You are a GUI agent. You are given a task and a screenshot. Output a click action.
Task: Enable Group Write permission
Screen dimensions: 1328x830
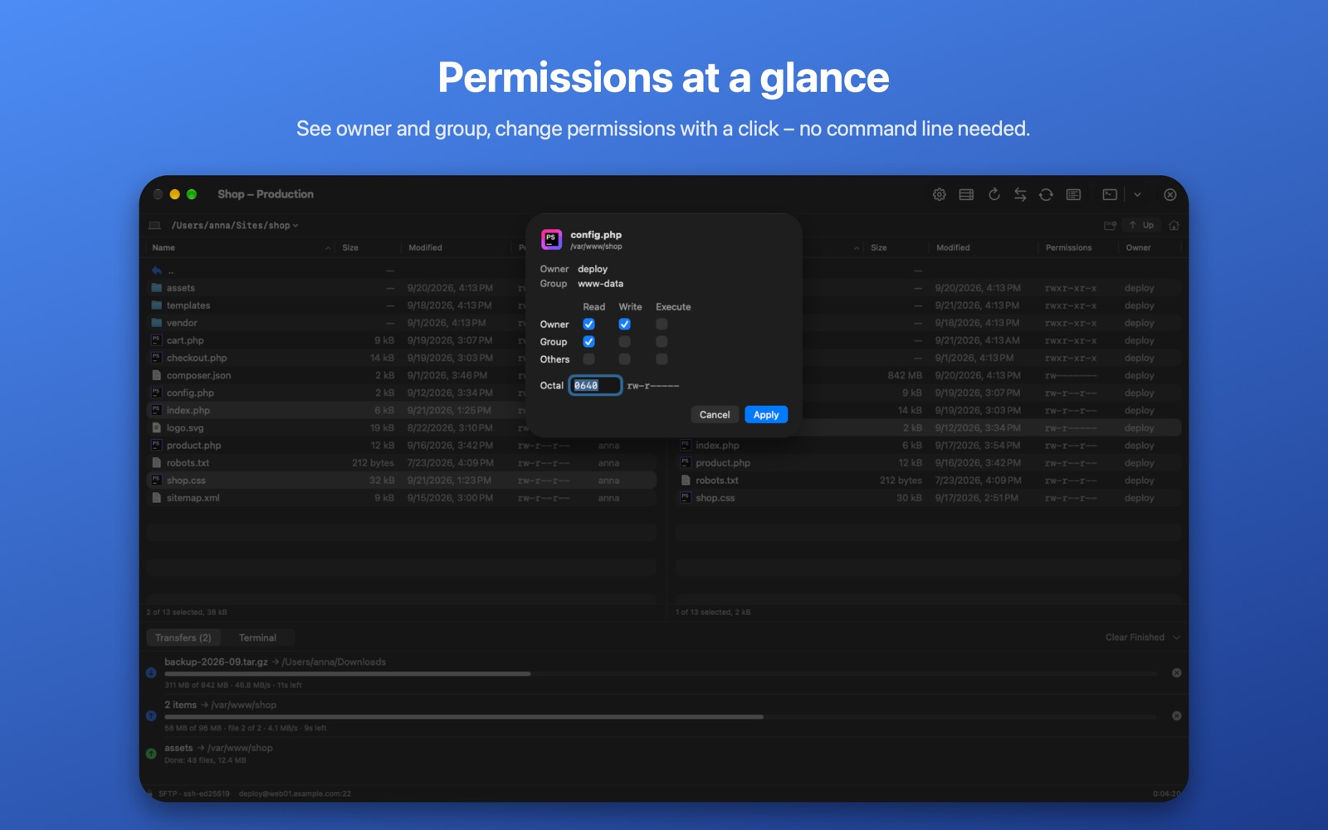point(624,342)
